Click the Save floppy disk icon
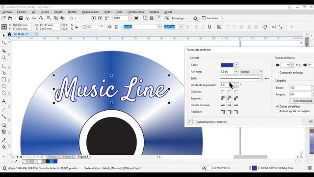Screen dimensions: 314x177 tap(21, 18)
